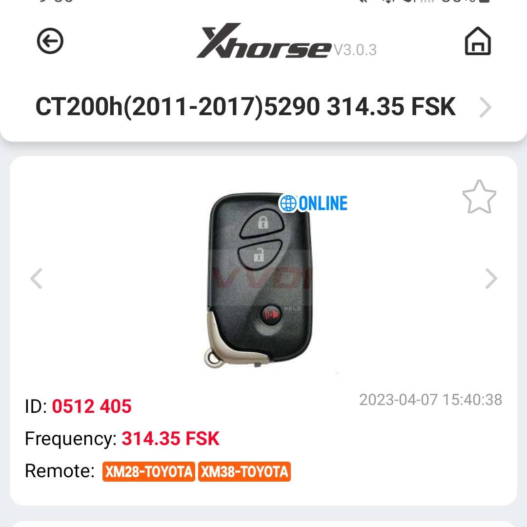Tap the red panic button on key
Viewport: 527px width, 527px height.
[271, 315]
